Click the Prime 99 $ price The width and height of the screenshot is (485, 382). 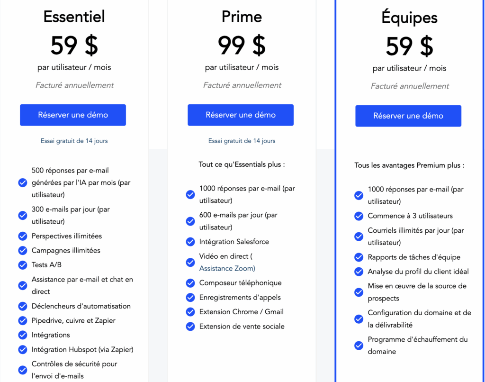coord(242,45)
